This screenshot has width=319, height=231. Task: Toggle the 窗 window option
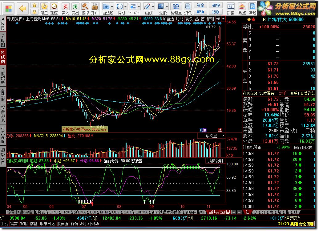[203, 19]
